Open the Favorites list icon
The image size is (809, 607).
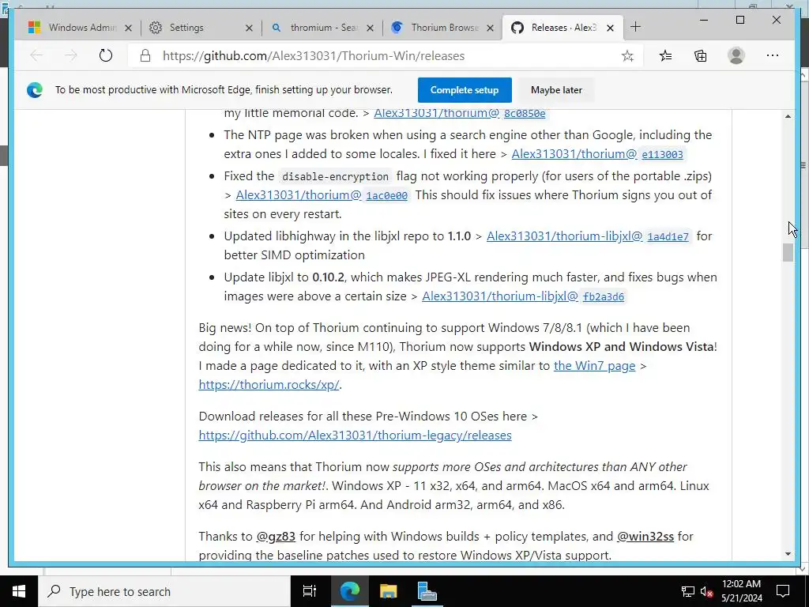point(665,56)
